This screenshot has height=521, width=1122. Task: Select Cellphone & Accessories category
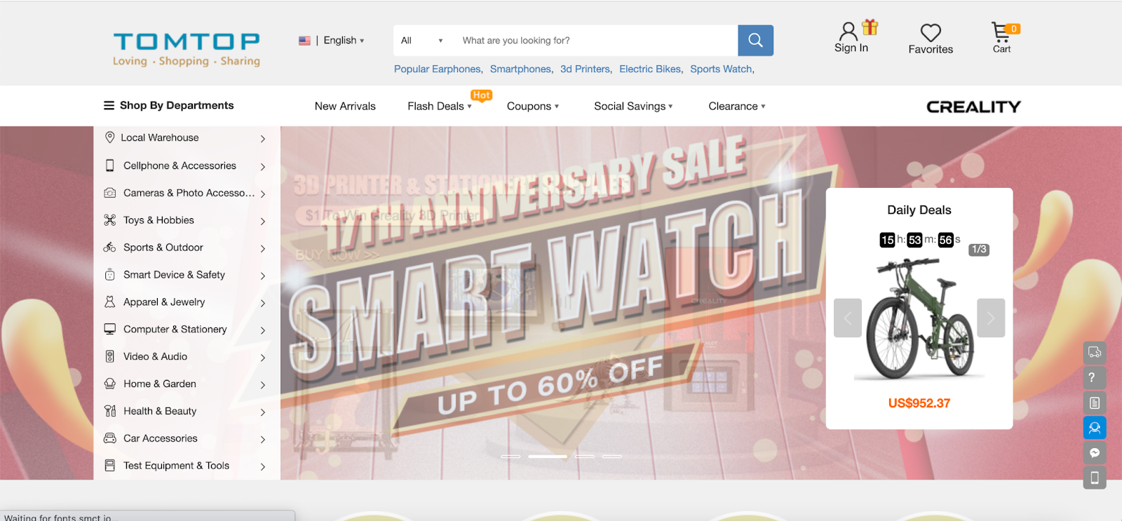tap(180, 165)
